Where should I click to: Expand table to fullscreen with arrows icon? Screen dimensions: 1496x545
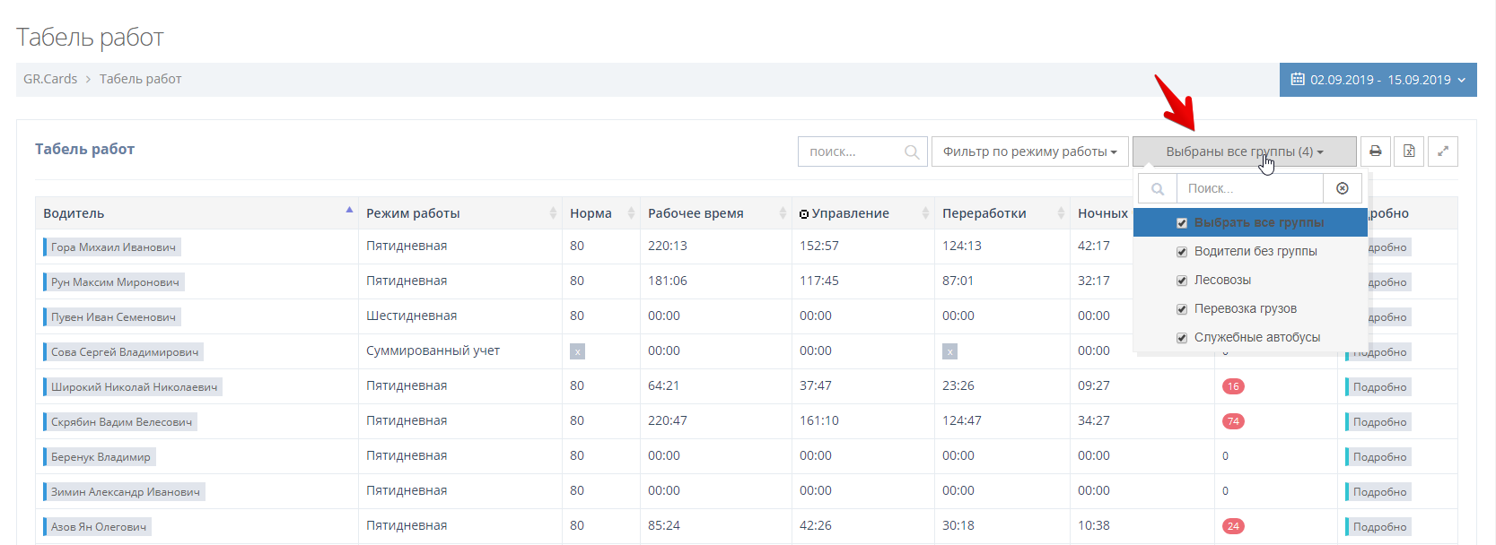[1443, 151]
